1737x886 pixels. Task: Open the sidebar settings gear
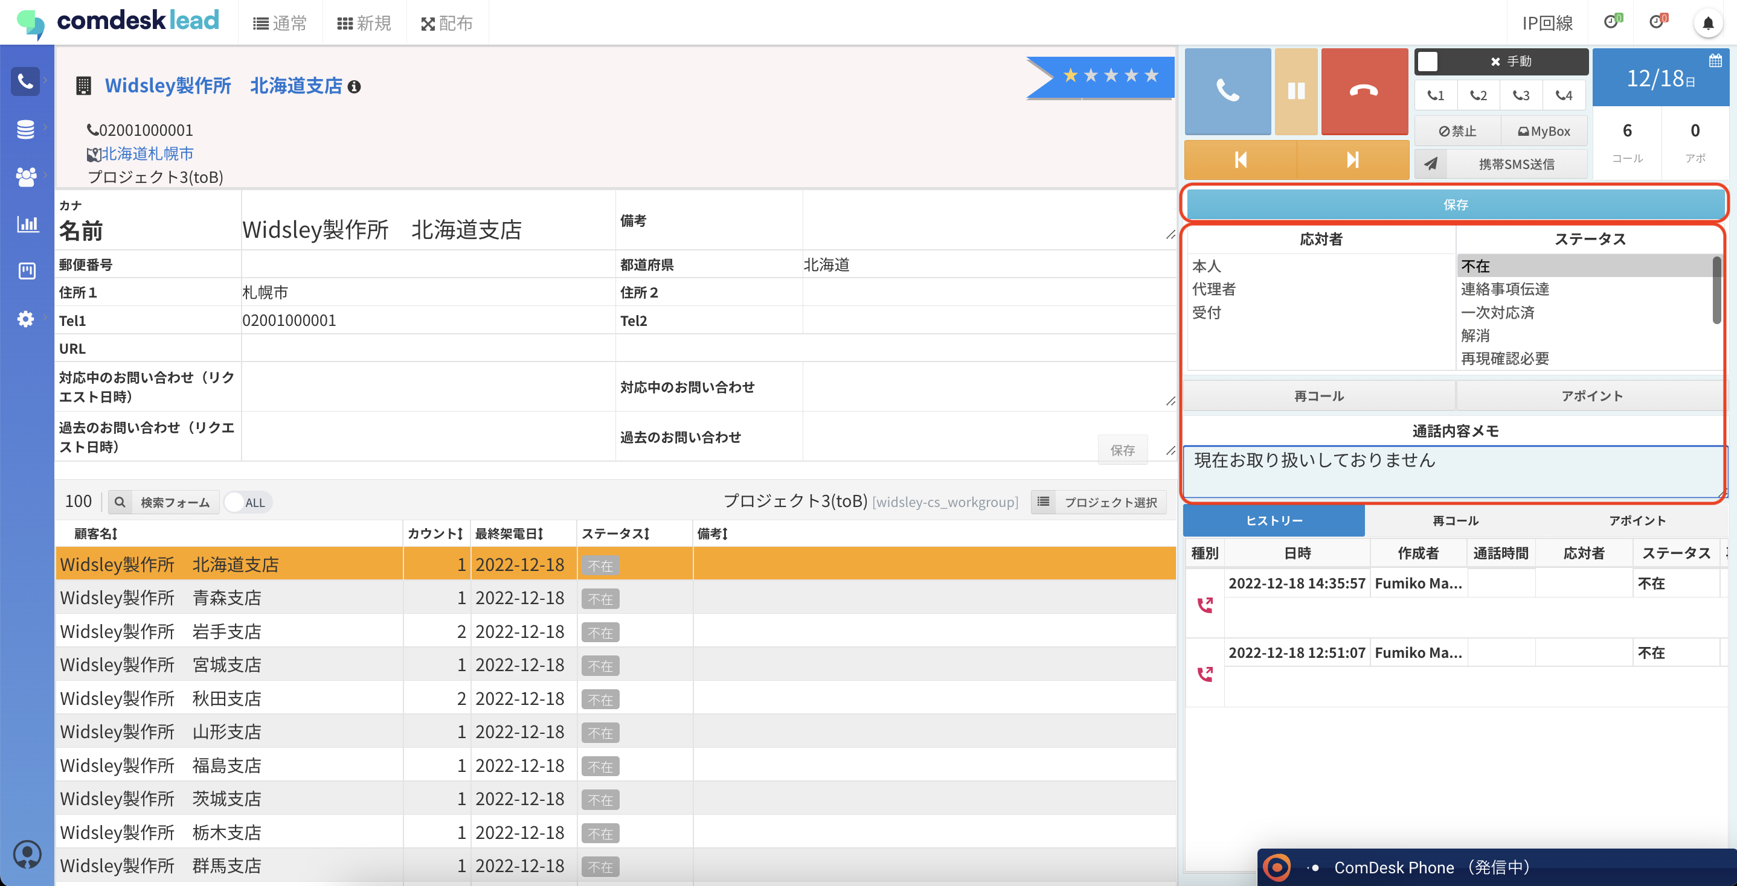coord(25,319)
